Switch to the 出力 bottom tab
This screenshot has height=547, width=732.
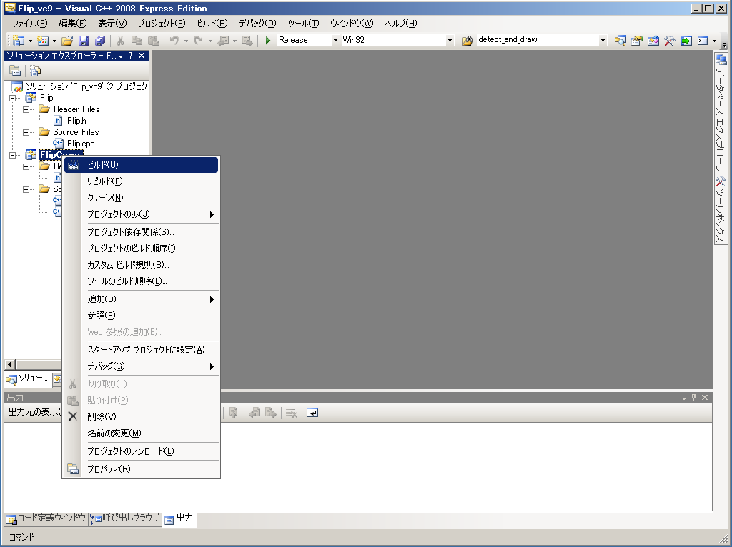point(179,519)
